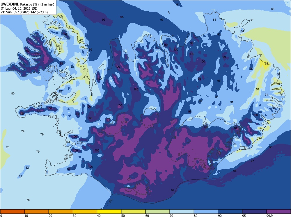The width and height of the screenshot is (291, 218).
Task: Click the 'Rakastig (%) í 2 m hæð' label
Action: click(37, 4)
